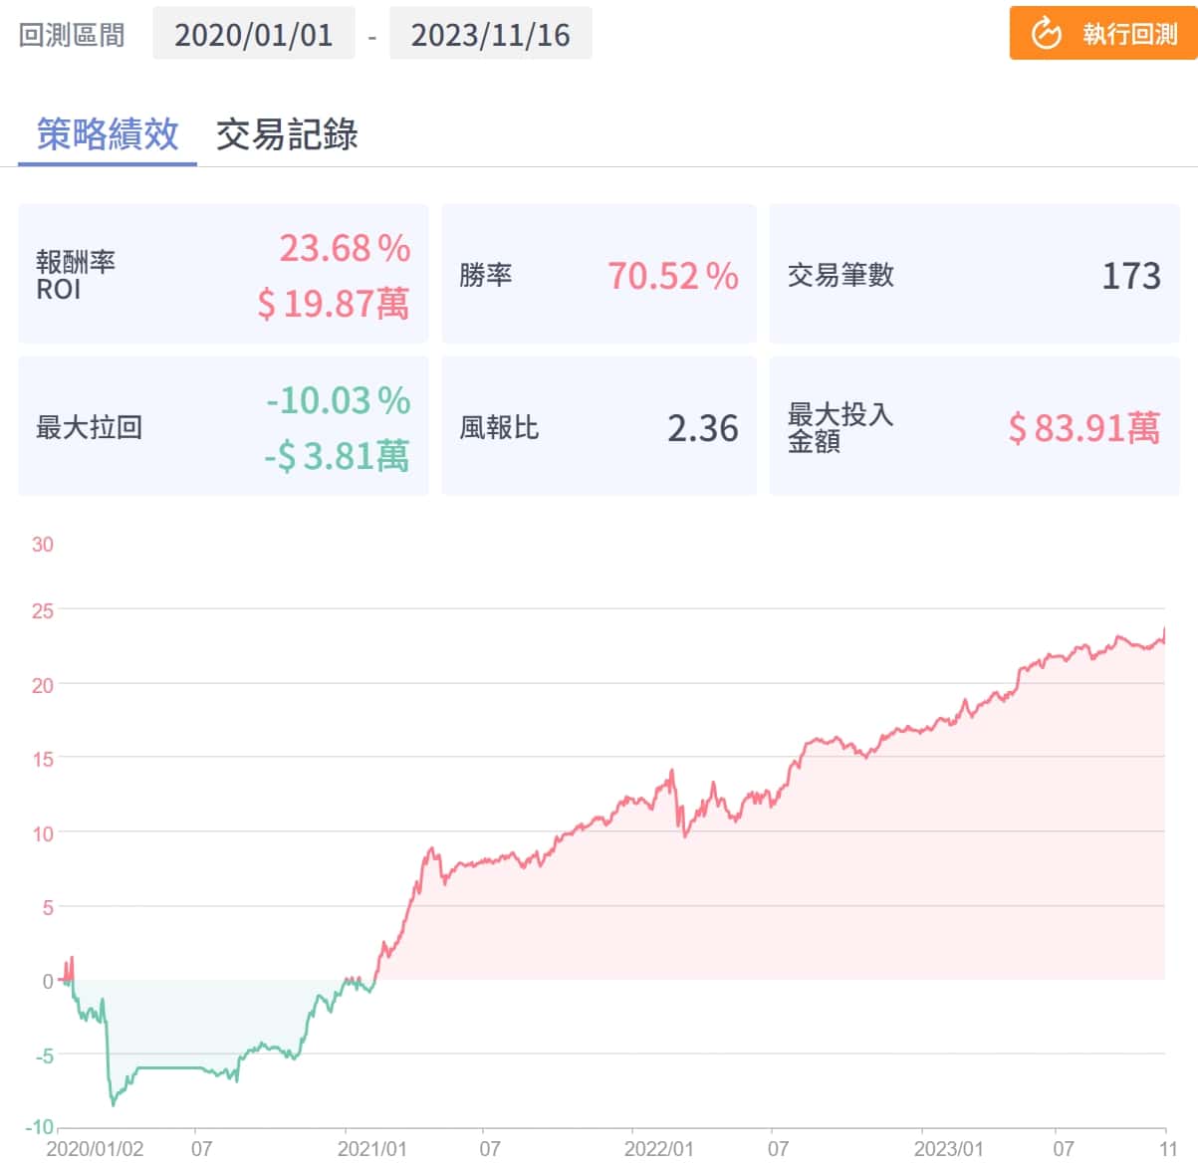Click the 交易筆數 173 card
The height and width of the screenshot is (1168, 1198).
point(974,275)
